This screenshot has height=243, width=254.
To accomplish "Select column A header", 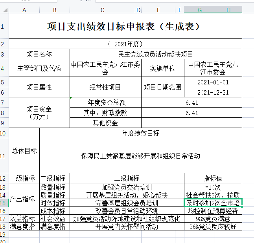I will click(x=24, y=10).
